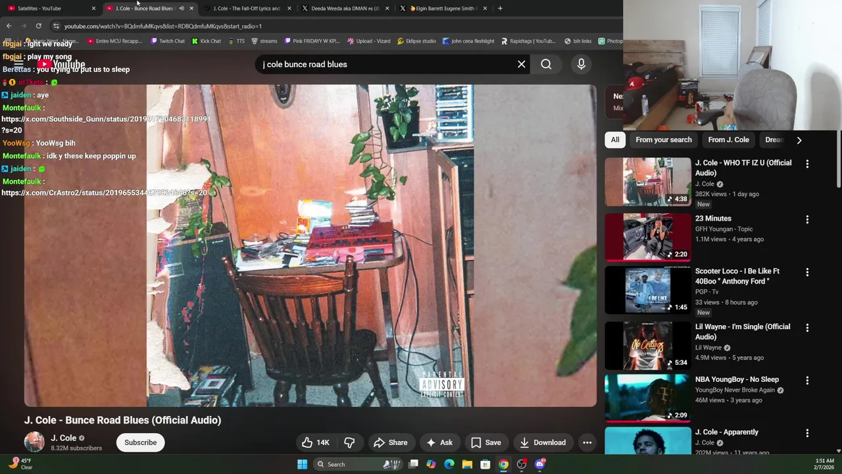Click the site information icon in address bar

[x=56, y=26]
